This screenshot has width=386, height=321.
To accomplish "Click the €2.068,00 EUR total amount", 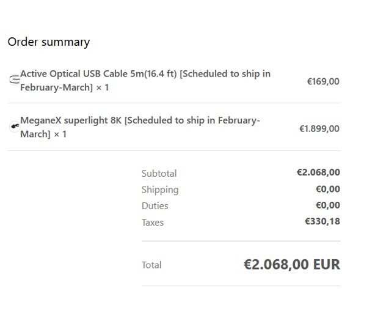I will click(x=292, y=264).
